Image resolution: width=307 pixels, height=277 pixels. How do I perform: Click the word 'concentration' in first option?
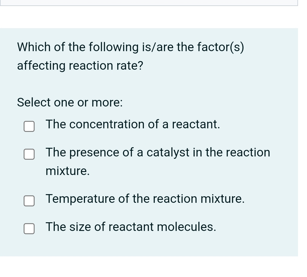click(107, 124)
